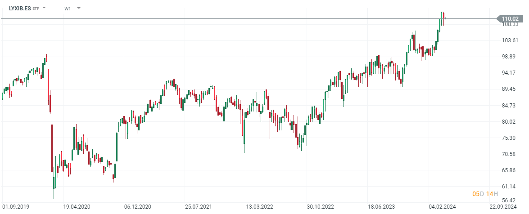
Task: Expand the W1 timeframe dropdown arrow
Action: click(x=79, y=8)
